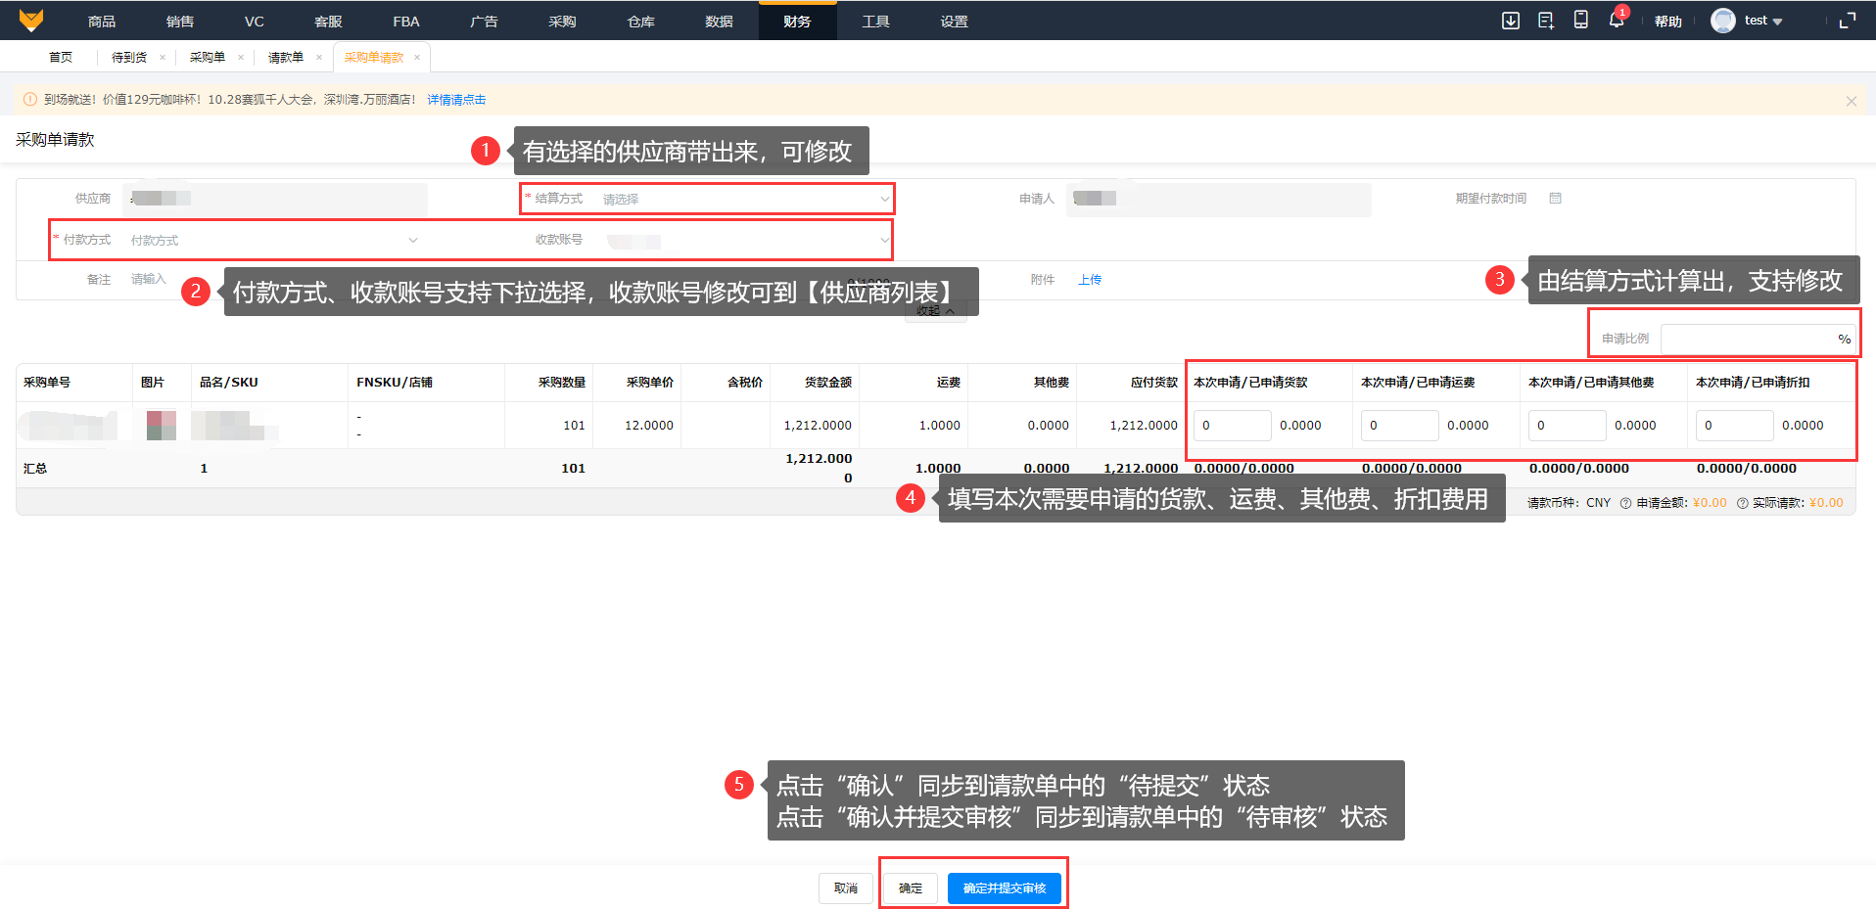Open the mobile app icon

point(1580,20)
